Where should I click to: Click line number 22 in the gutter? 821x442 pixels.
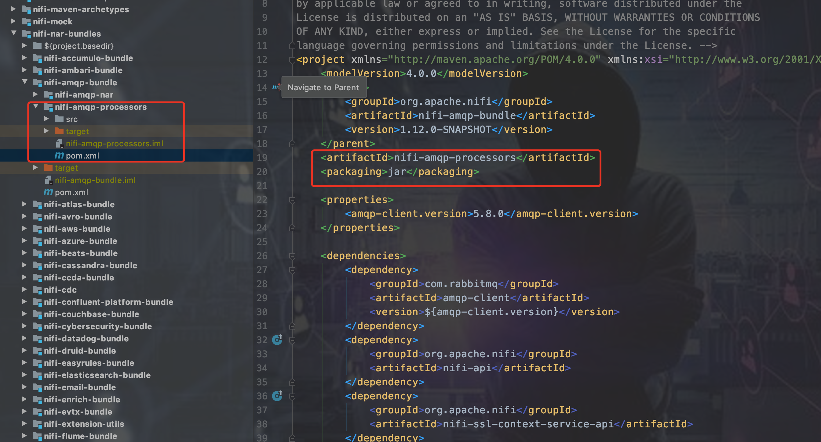coord(262,200)
